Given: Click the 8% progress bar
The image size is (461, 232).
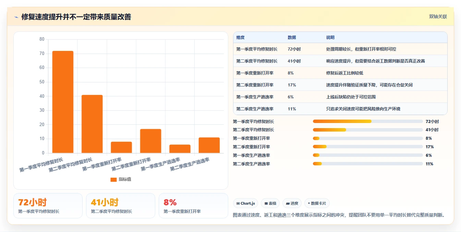Looking at the screenshot, I should click(x=368, y=138).
